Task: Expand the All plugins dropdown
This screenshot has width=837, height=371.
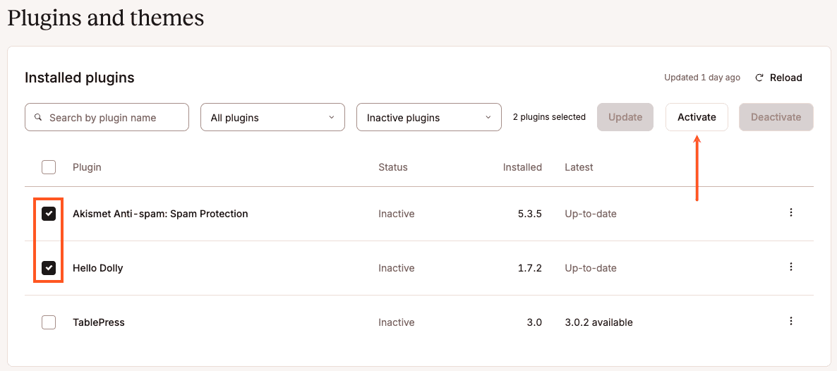Action: [273, 117]
